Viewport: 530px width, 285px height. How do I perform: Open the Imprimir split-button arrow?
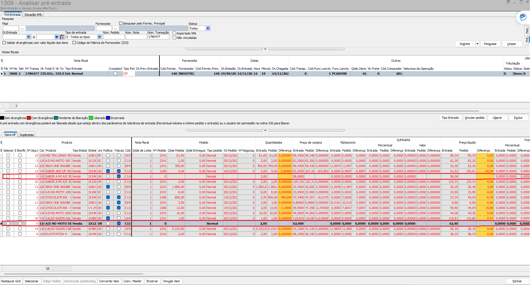point(477,44)
